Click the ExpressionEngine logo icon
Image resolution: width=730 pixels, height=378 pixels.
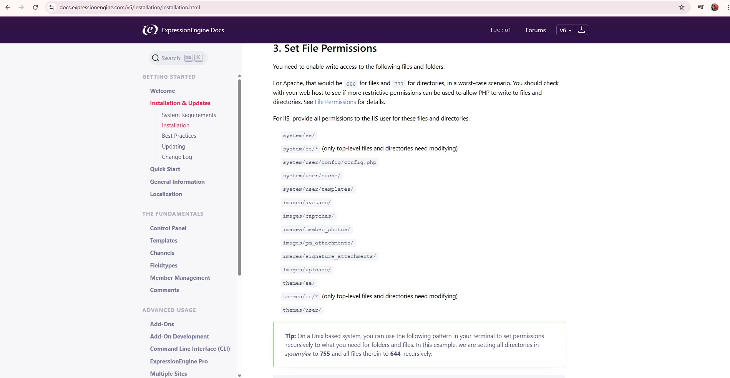150,30
